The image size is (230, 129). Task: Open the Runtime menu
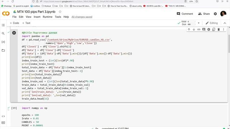tap(47, 17)
